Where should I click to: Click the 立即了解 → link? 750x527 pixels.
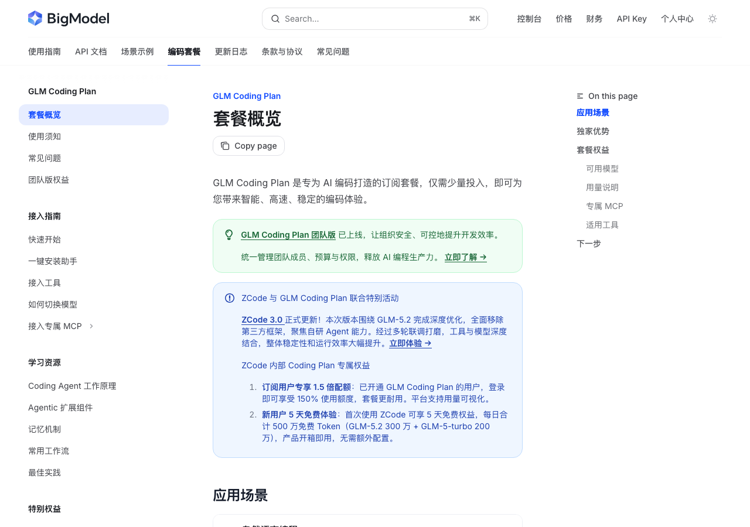[x=466, y=257]
